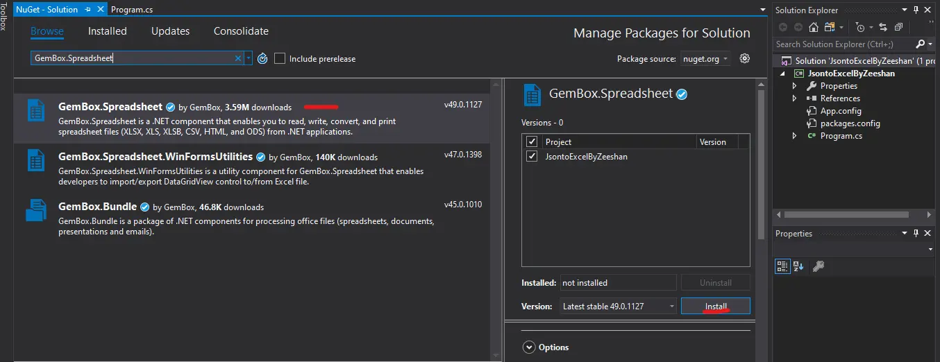The width and height of the screenshot is (940, 362).
Task: Close the NuGet - Solution tab
Action: [x=100, y=10]
